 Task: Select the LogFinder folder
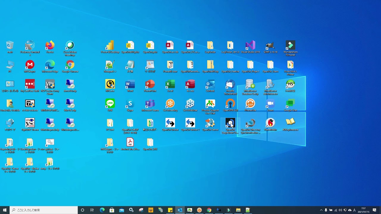210,47
